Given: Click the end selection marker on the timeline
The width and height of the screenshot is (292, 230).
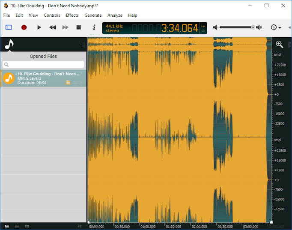Looking at the screenshot, I should point(271,222).
